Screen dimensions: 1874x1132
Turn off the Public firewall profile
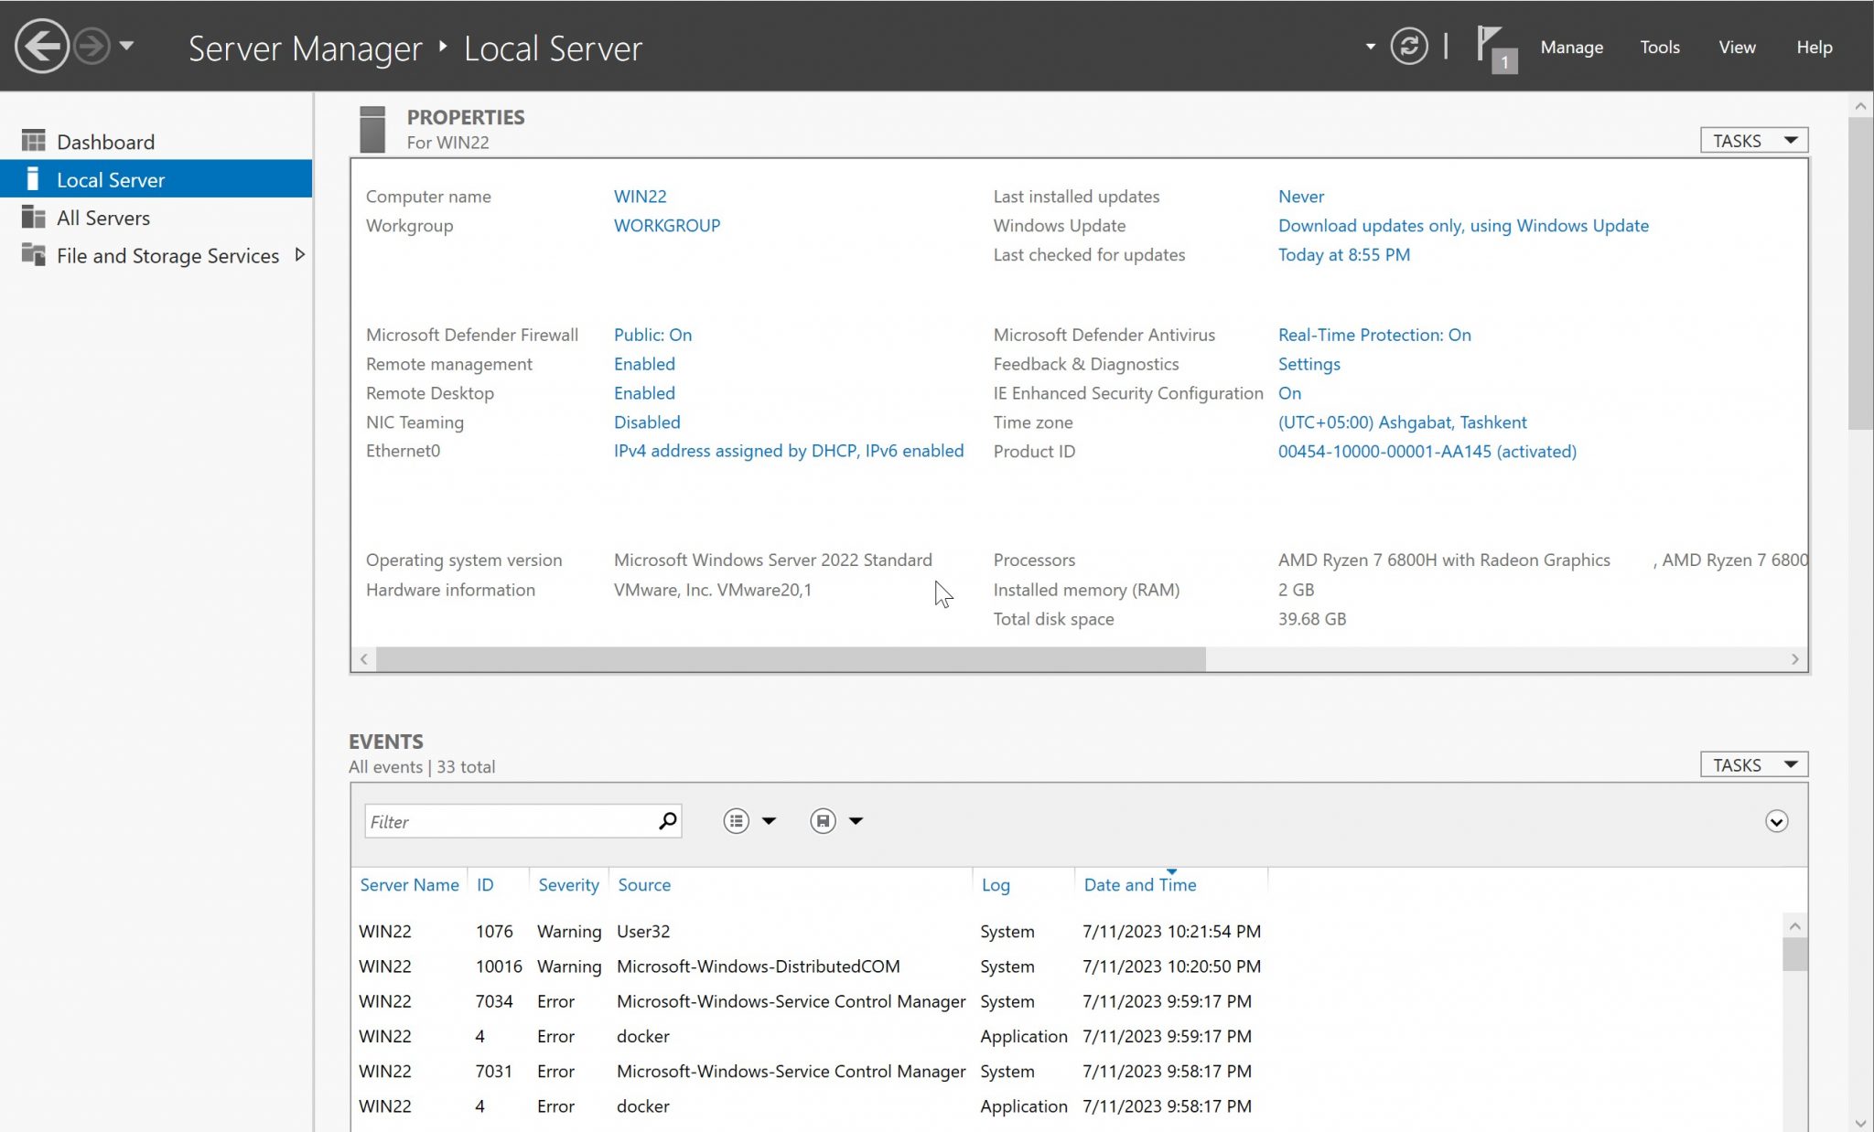[652, 335]
